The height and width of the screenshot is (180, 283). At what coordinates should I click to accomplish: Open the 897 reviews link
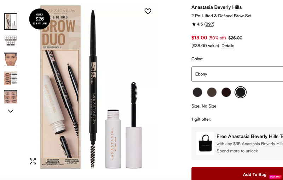click(x=209, y=24)
